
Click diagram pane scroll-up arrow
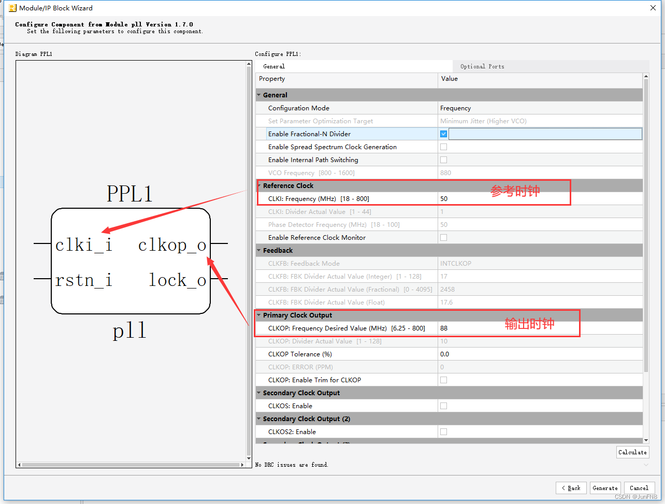click(249, 64)
